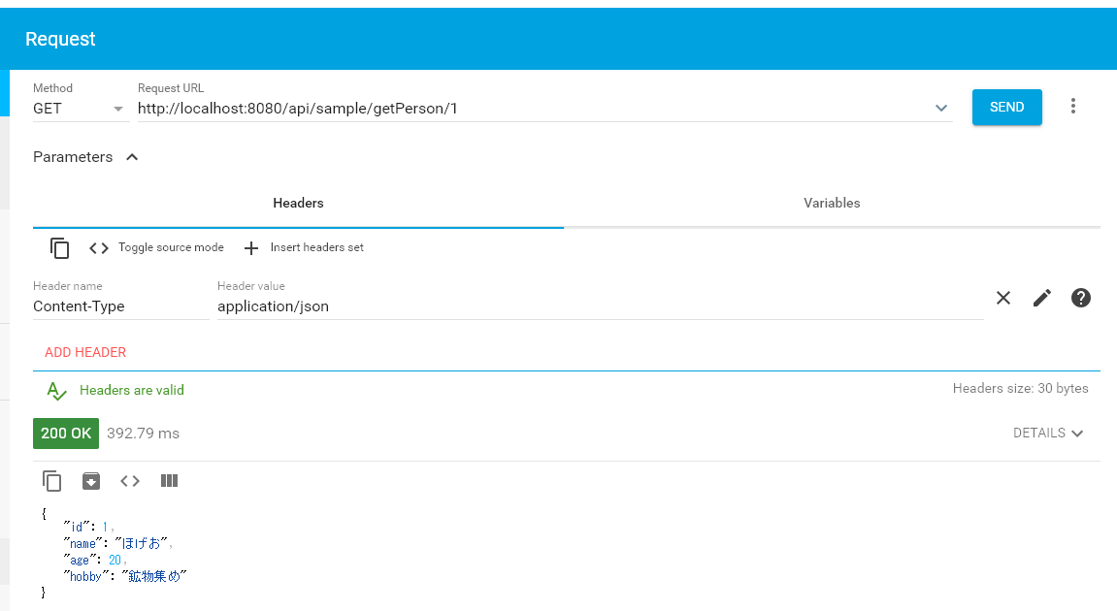
Task: Toggle raw response source view
Action: [x=130, y=481]
